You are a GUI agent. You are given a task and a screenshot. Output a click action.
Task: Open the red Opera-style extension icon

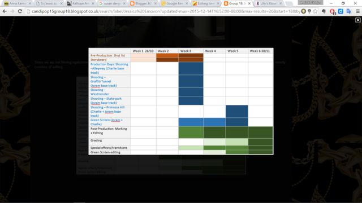[332, 11]
